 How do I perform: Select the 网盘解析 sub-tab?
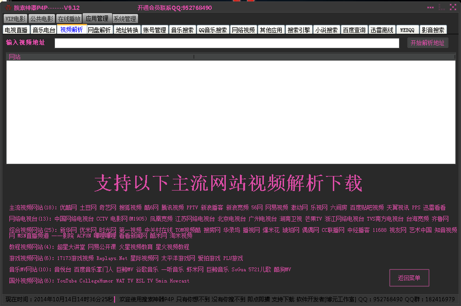tap(100, 30)
